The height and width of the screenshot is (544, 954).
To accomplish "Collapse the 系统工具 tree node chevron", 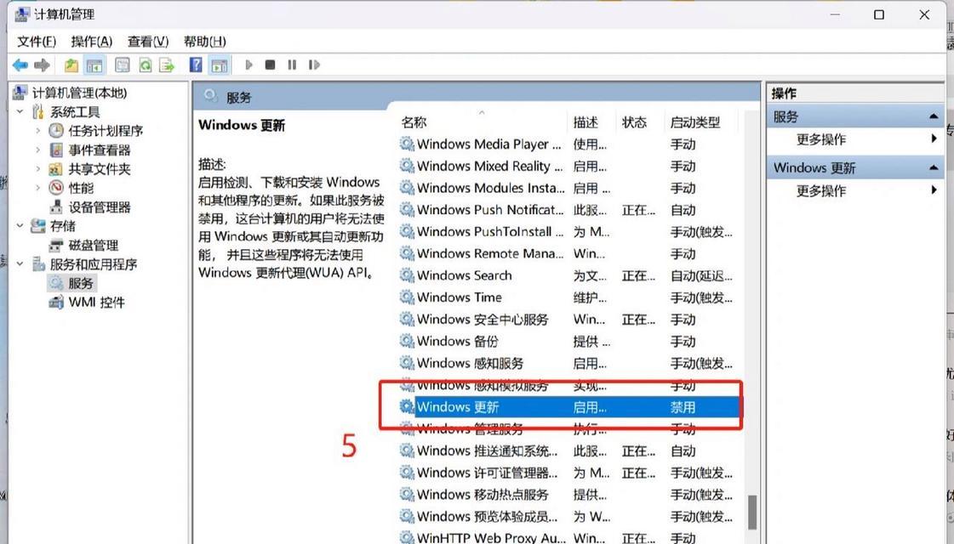I will tap(20, 112).
